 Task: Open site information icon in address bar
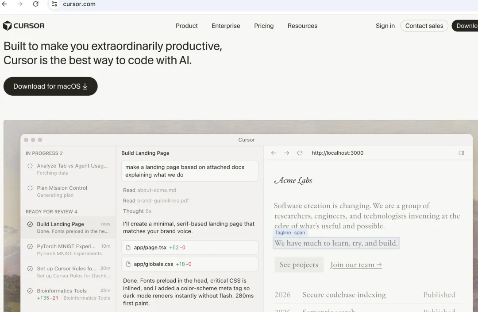54,4
